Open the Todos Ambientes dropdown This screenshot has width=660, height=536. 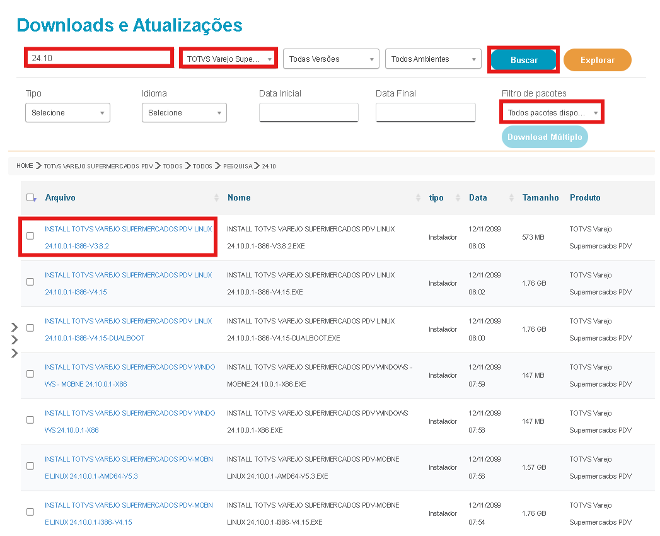click(433, 59)
